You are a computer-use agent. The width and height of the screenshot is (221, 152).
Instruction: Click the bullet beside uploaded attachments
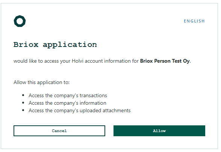[23, 110]
